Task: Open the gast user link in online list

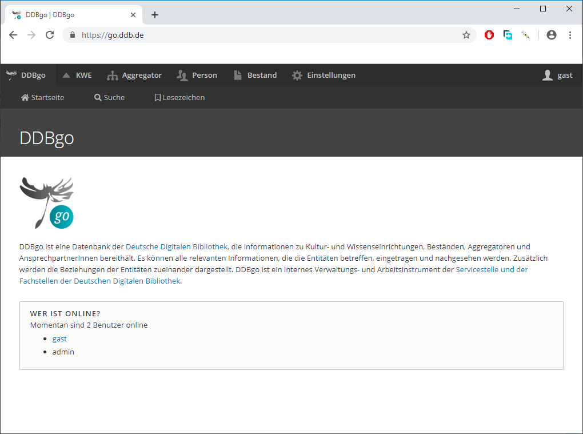Action: 59,339
